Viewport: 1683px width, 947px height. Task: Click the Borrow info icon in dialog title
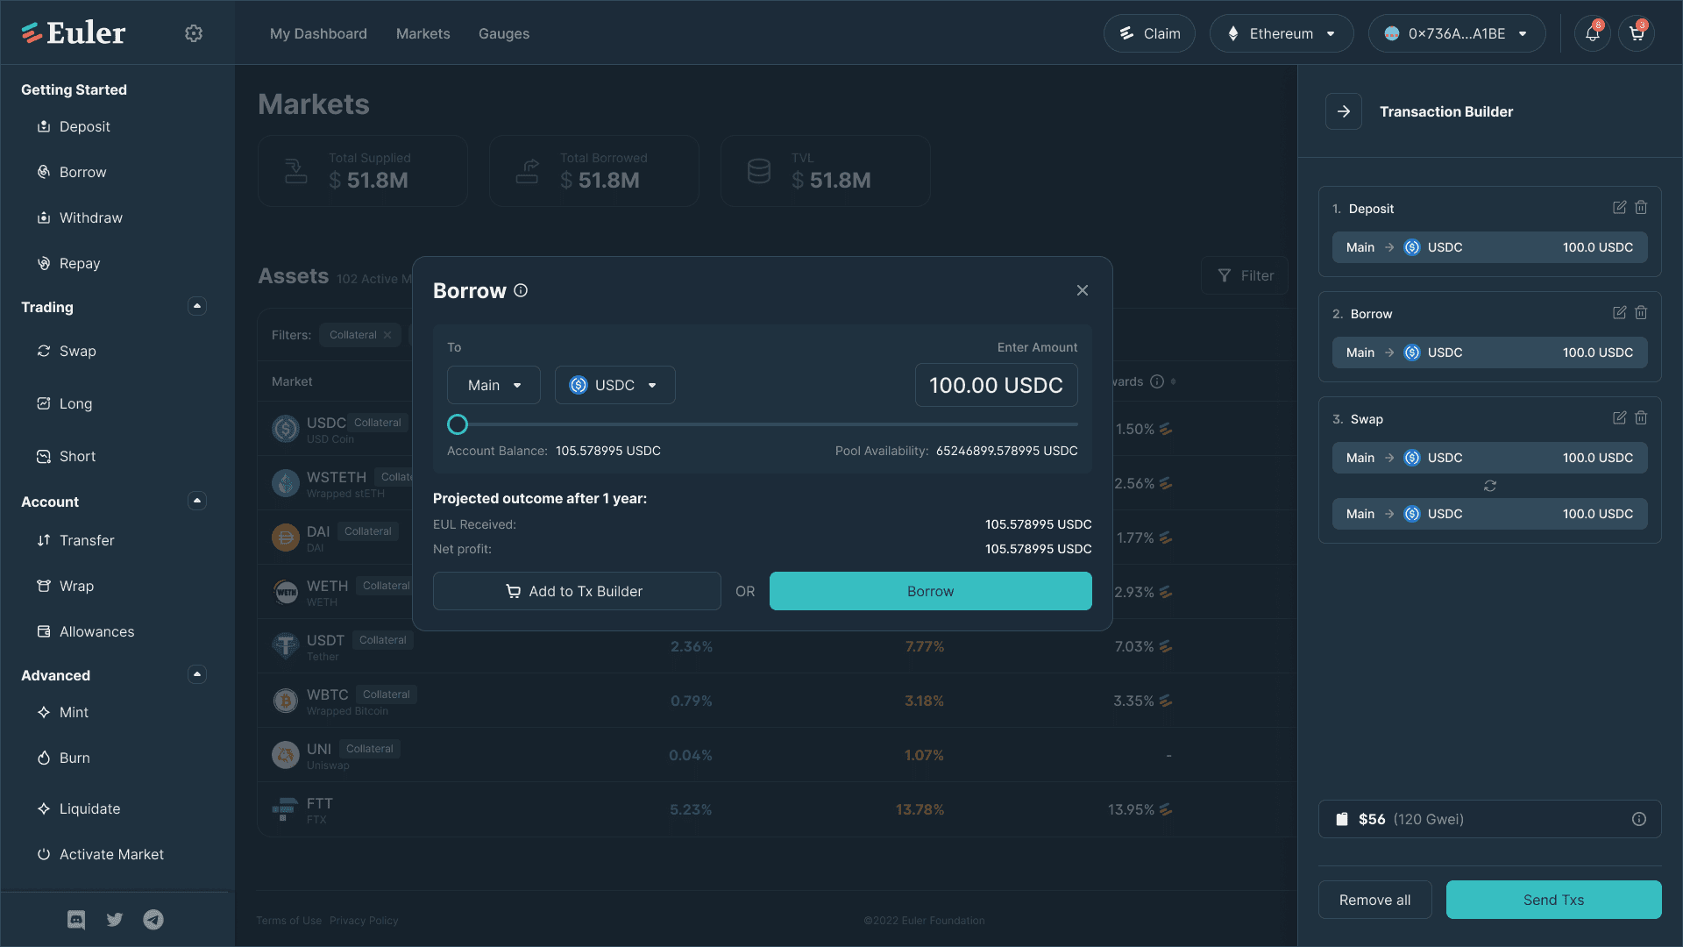point(521,290)
